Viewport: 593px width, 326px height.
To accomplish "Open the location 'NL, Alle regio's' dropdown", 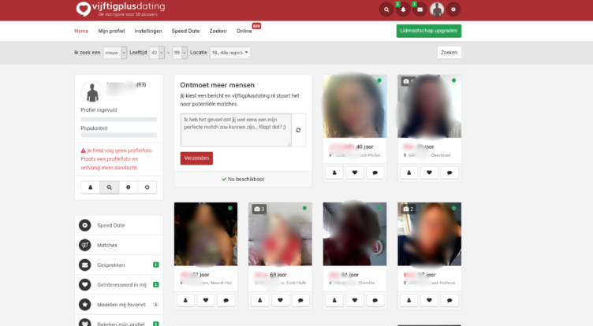I will 229,53.
